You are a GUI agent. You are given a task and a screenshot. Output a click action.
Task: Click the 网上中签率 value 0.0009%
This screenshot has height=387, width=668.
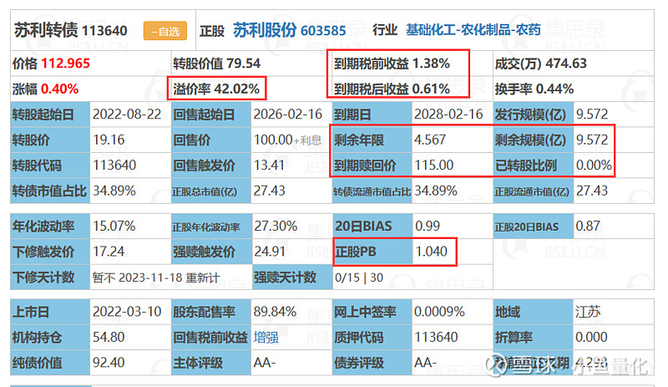[x=439, y=312]
